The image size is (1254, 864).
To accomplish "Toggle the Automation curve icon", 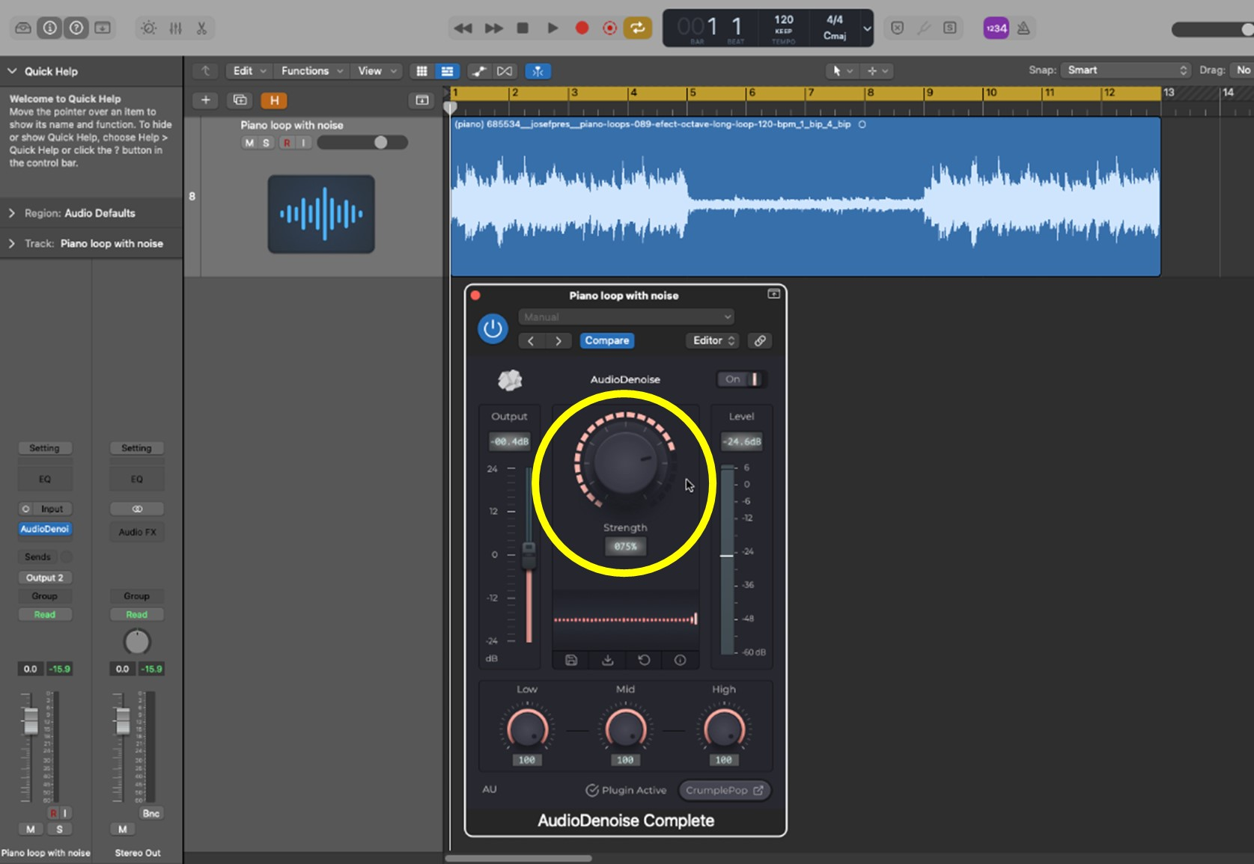I will (479, 71).
